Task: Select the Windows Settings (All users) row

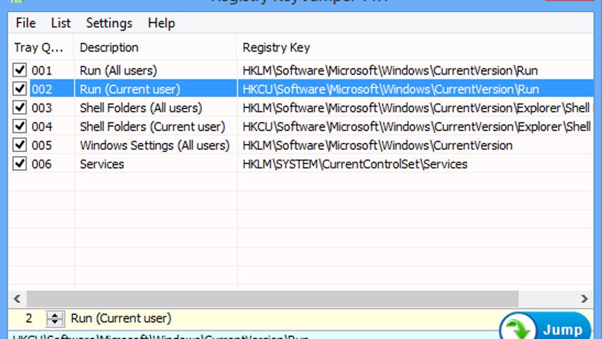Action: point(155,146)
